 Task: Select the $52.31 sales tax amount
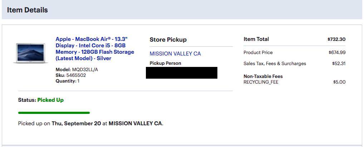pos(339,63)
